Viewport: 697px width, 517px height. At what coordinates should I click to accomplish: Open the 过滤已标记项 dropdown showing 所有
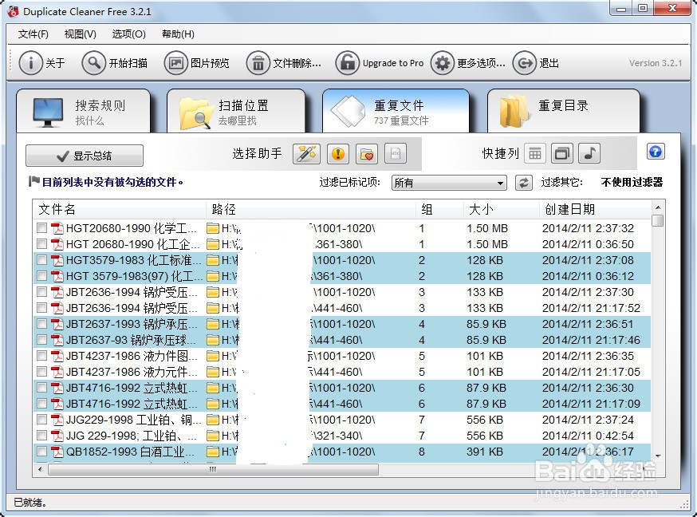[449, 183]
